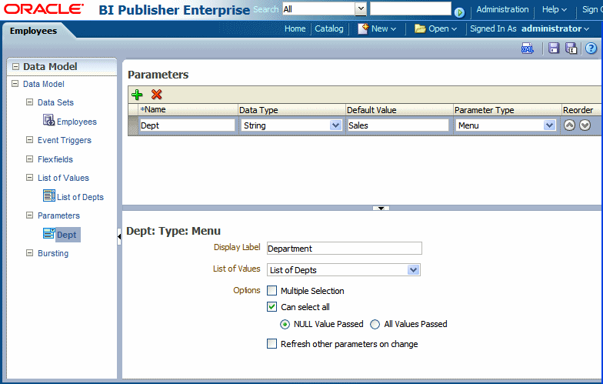Click the Default Value field containing Sales
The width and height of the screenshot is (603, 384).
coord(398,125)
